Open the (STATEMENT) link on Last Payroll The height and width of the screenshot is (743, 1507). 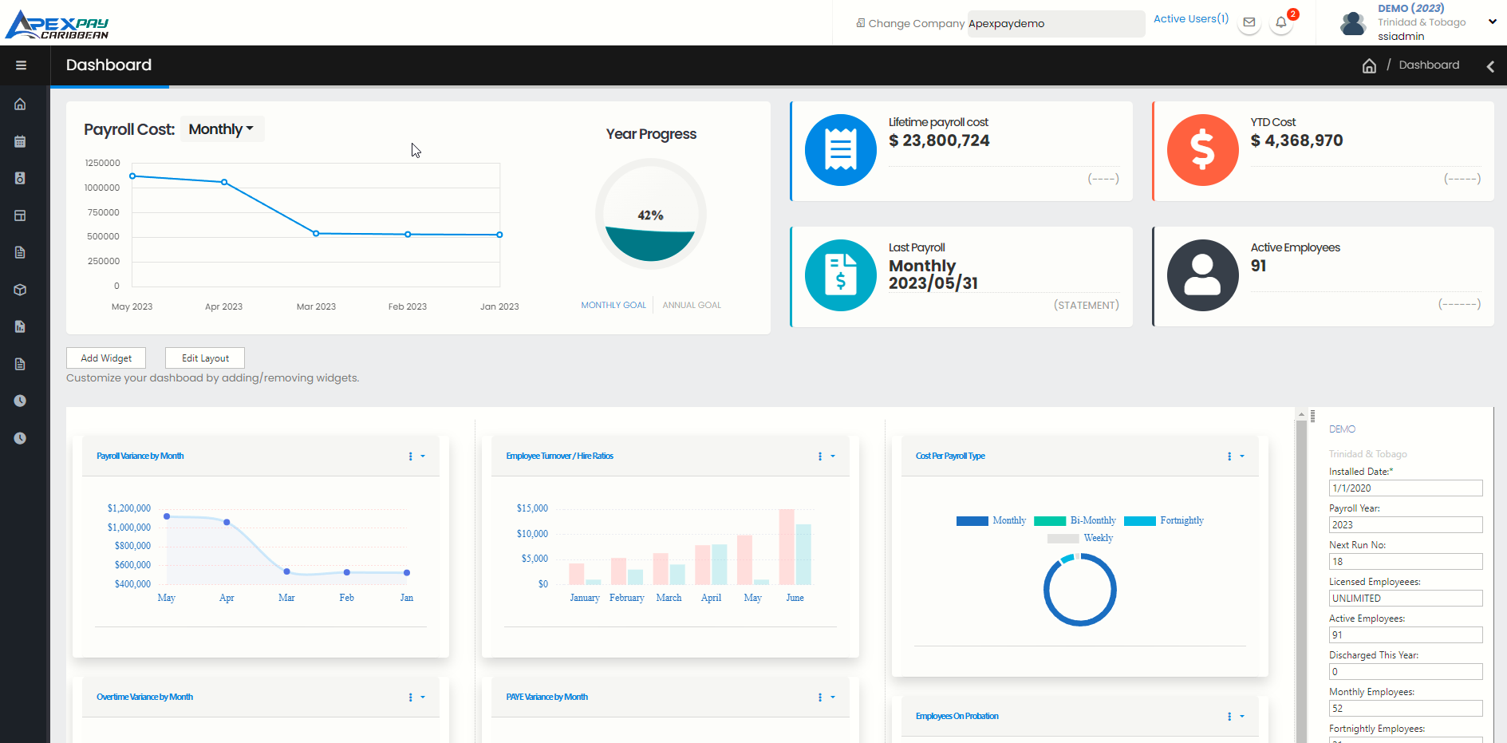1087,305
